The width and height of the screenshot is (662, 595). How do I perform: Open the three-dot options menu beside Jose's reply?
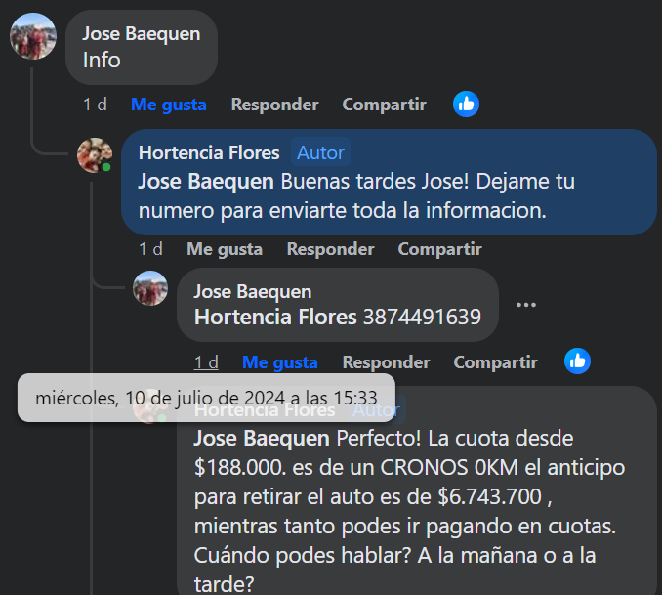[526, 305]
